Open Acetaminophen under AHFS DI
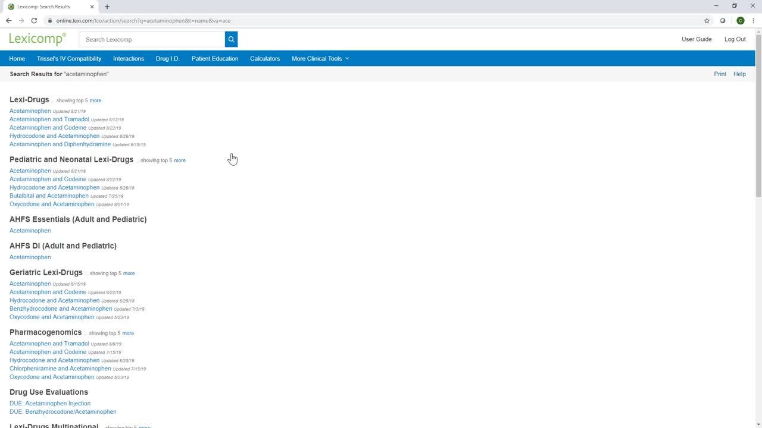 [x=30, y=257]
